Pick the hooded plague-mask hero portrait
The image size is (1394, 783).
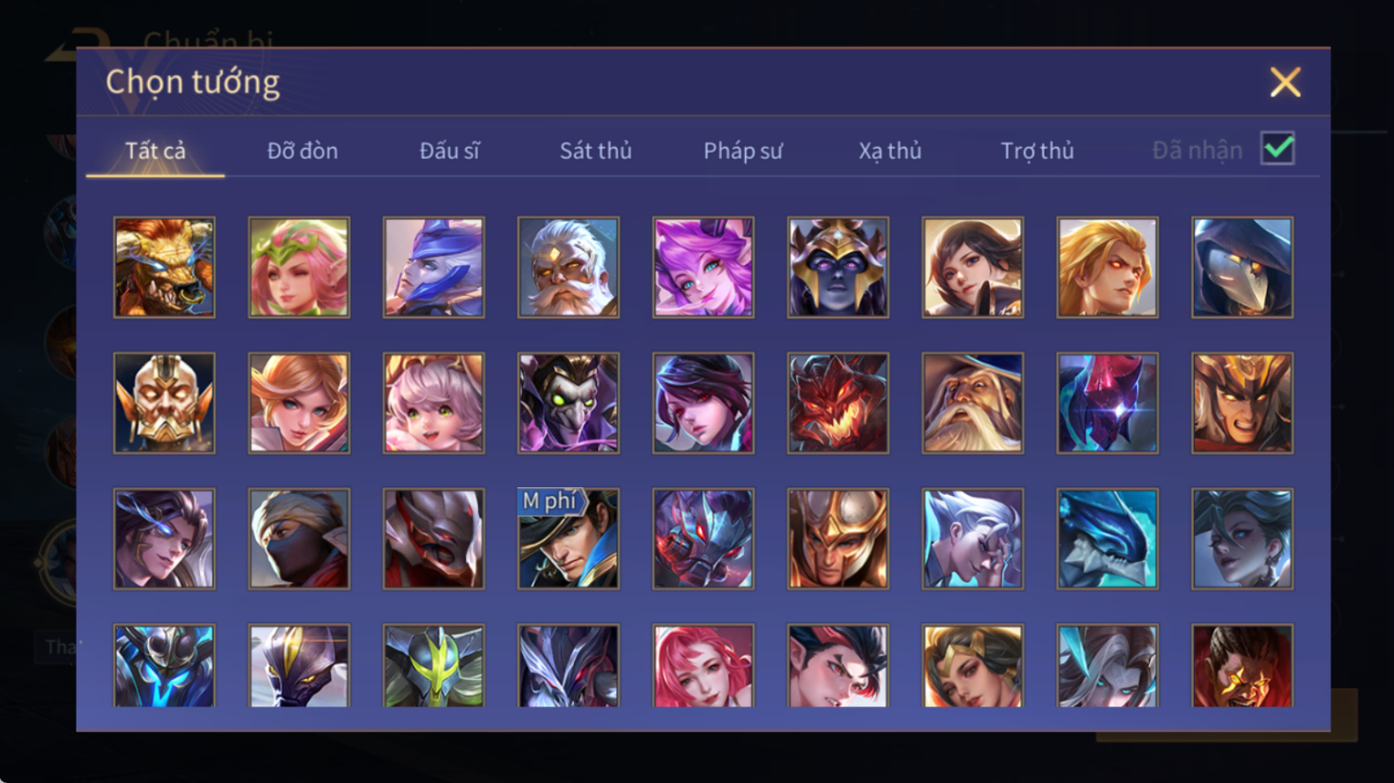(x=1242, y=267)
